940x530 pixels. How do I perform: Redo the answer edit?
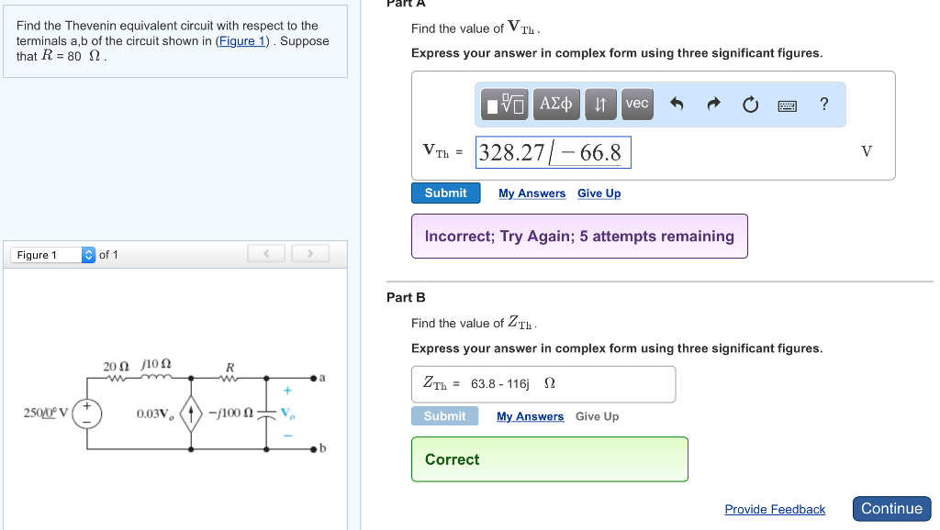[713, 104]
